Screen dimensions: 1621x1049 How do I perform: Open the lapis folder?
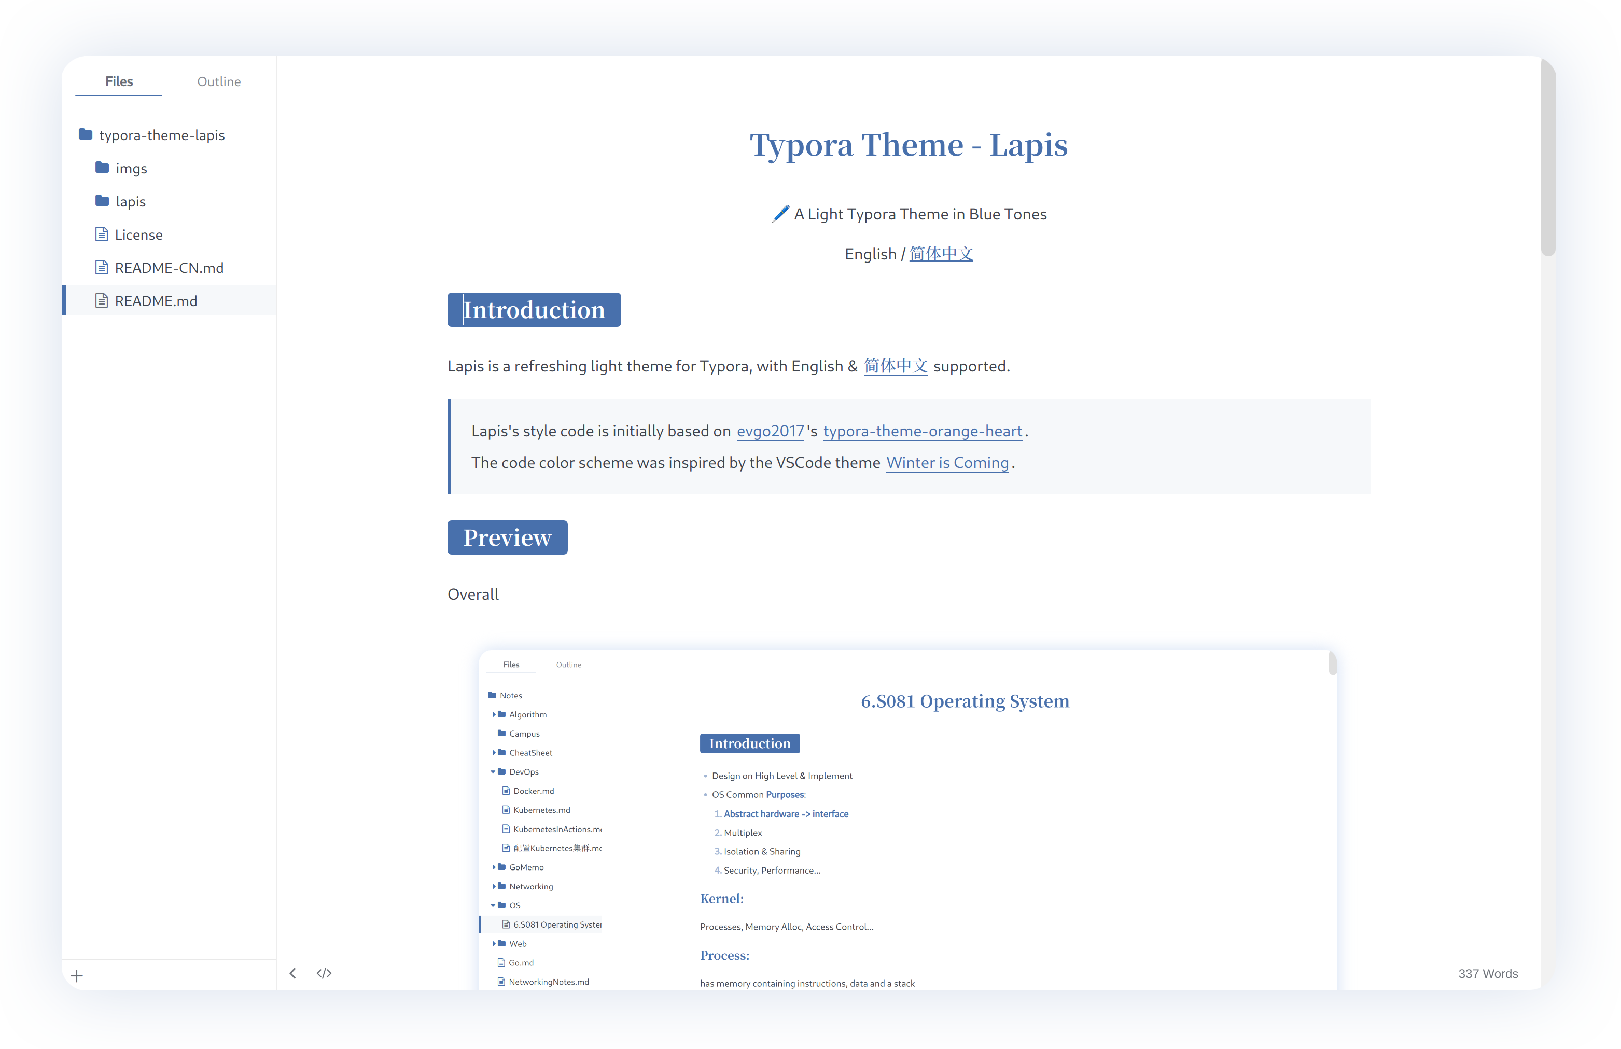(130, 202)
